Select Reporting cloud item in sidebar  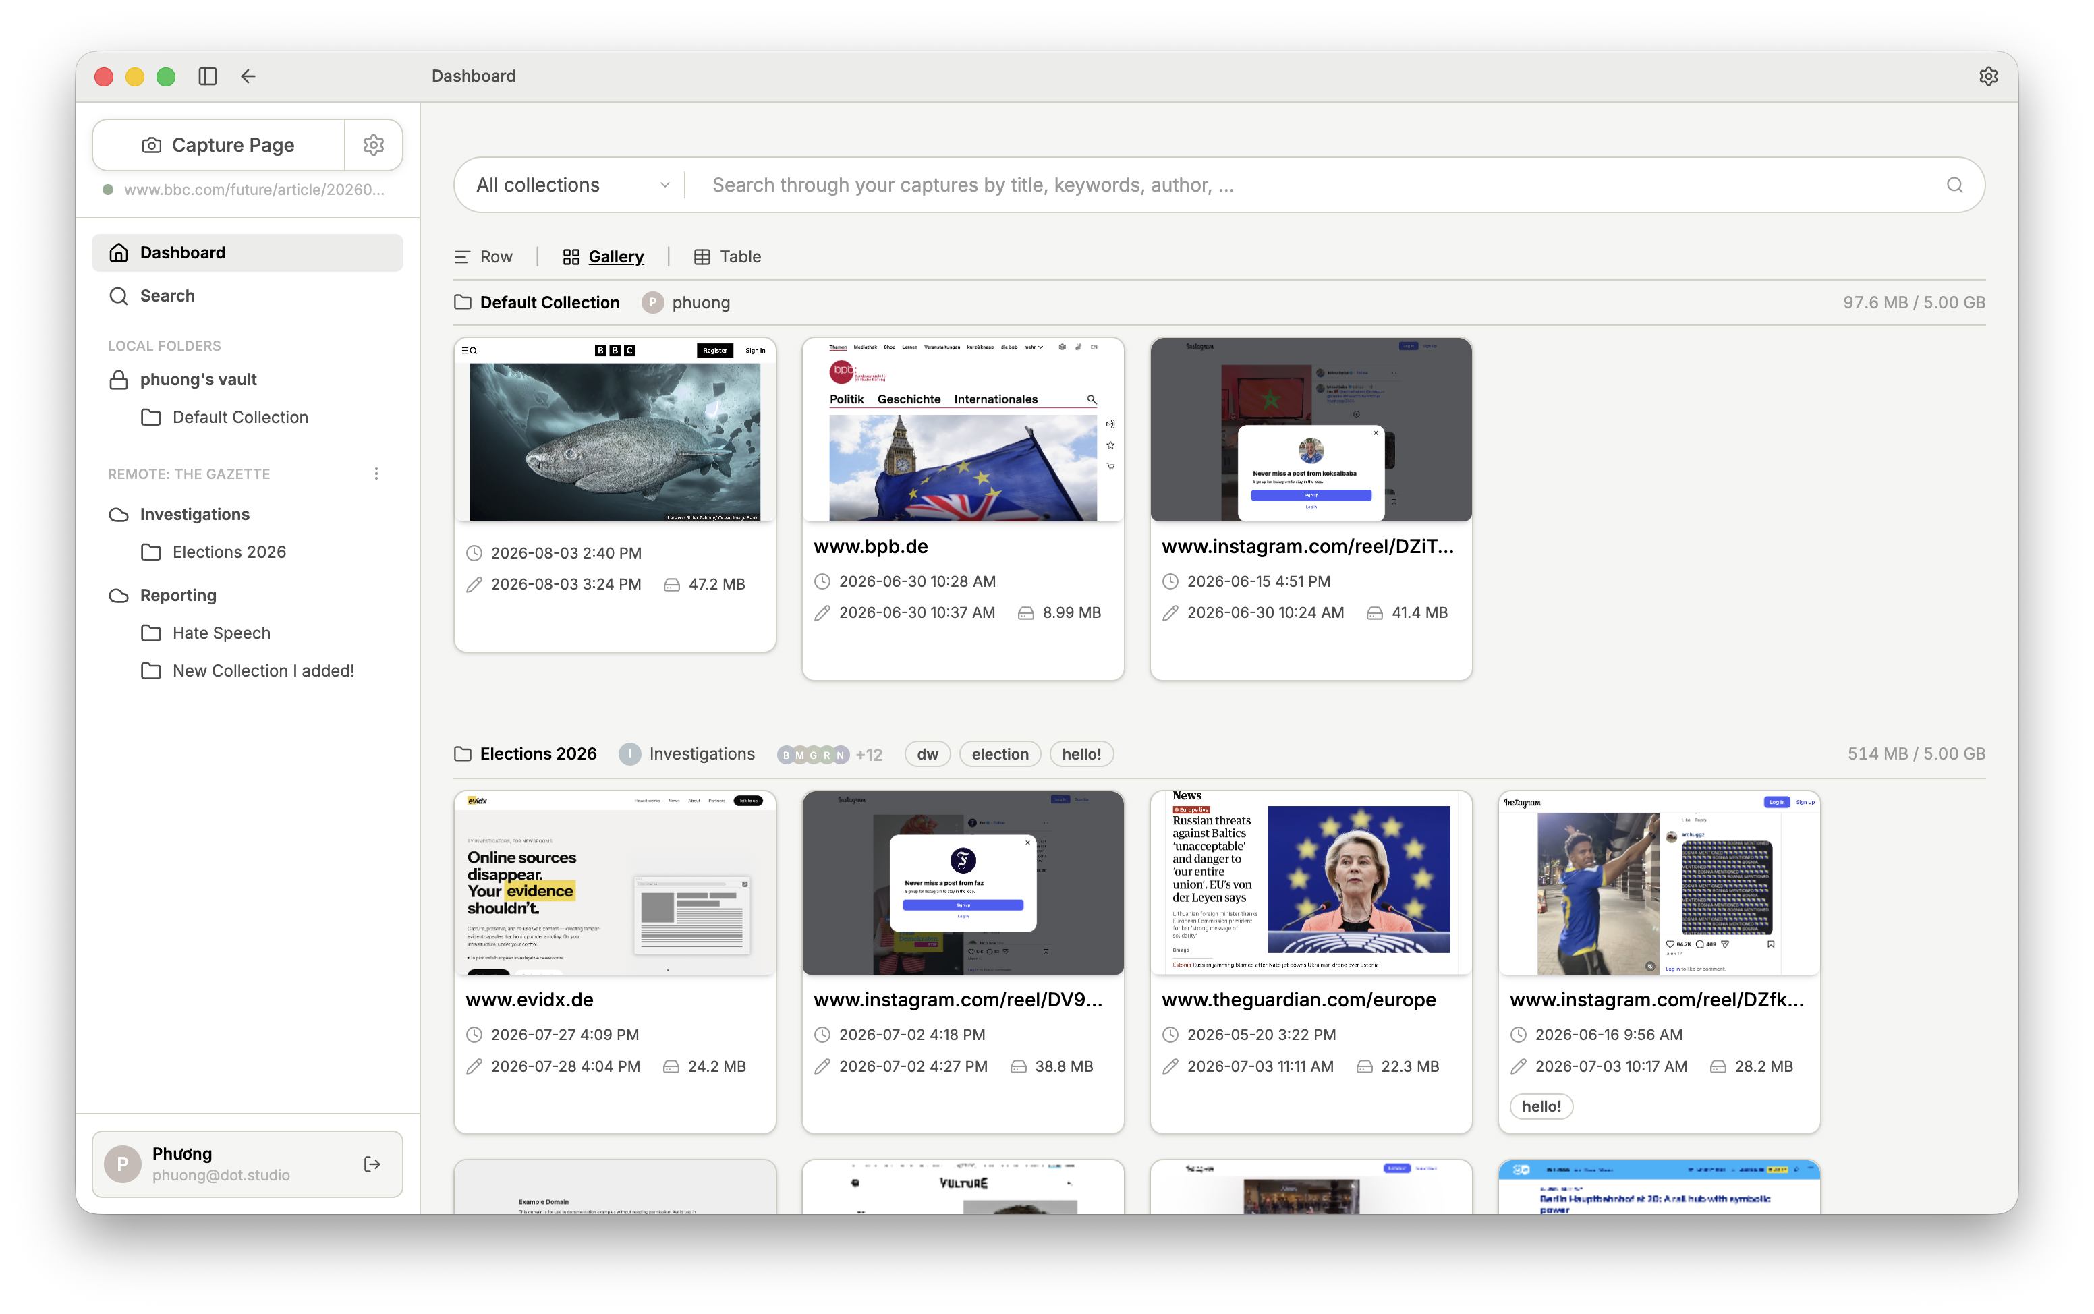coord(248,596)
